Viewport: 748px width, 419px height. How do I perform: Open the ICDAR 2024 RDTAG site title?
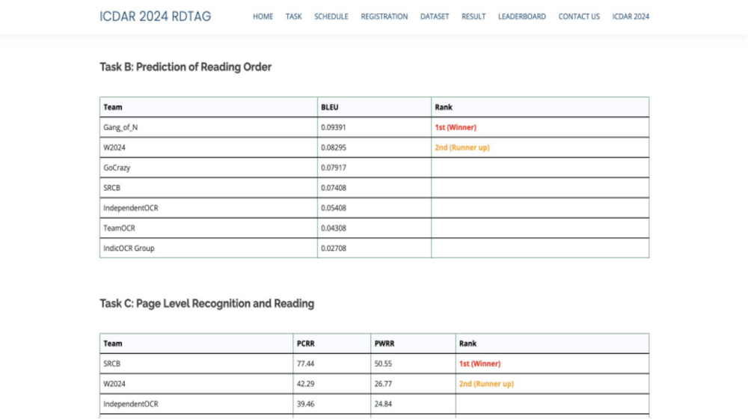pos(155,16)
